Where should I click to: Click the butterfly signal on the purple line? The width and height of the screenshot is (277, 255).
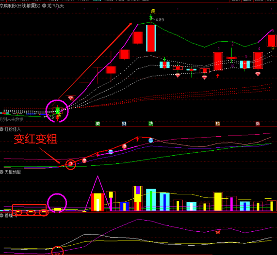click(x=218, y=232)
